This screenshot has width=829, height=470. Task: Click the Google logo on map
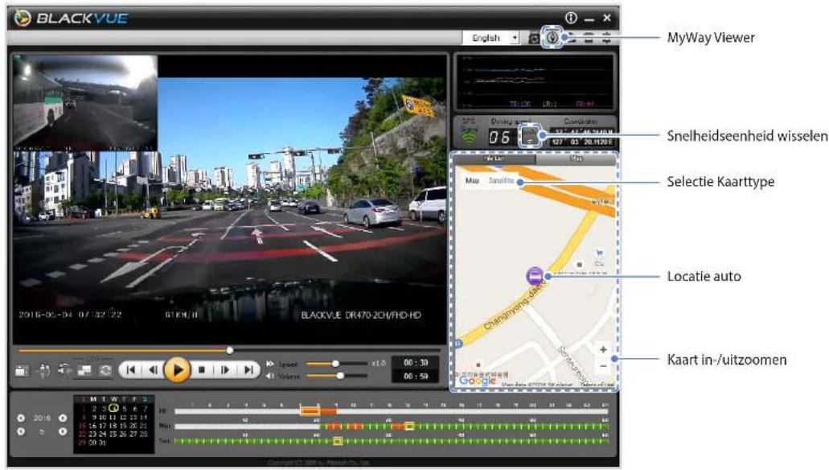pyautogui.click(x=478, y=381)
